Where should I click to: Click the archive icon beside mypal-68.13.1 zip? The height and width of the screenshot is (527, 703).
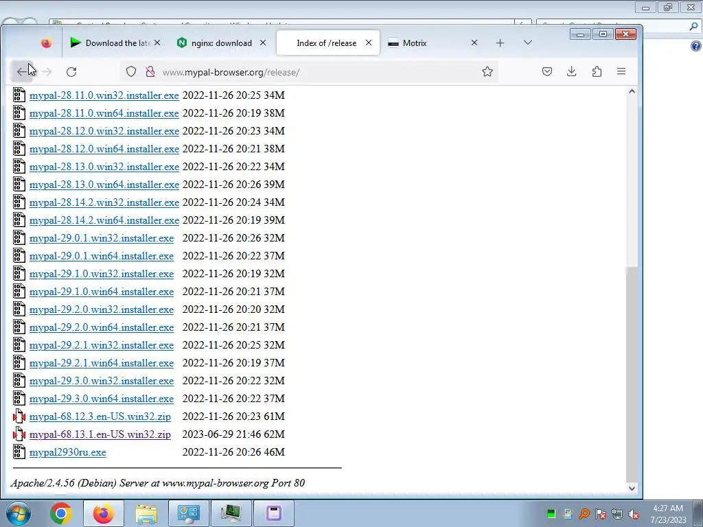[19, 434]
